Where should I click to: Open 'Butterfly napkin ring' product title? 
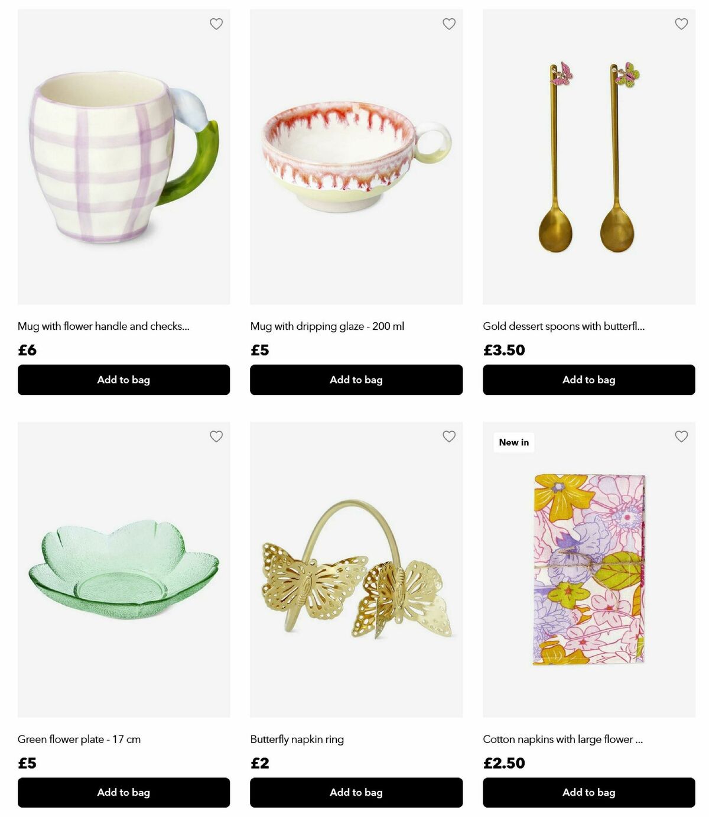pyautogui.click(x=297, y=739)
